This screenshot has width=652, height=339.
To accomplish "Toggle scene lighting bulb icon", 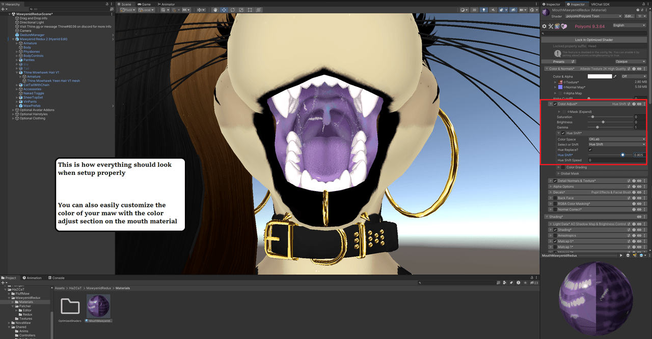I will click(483, 10).
